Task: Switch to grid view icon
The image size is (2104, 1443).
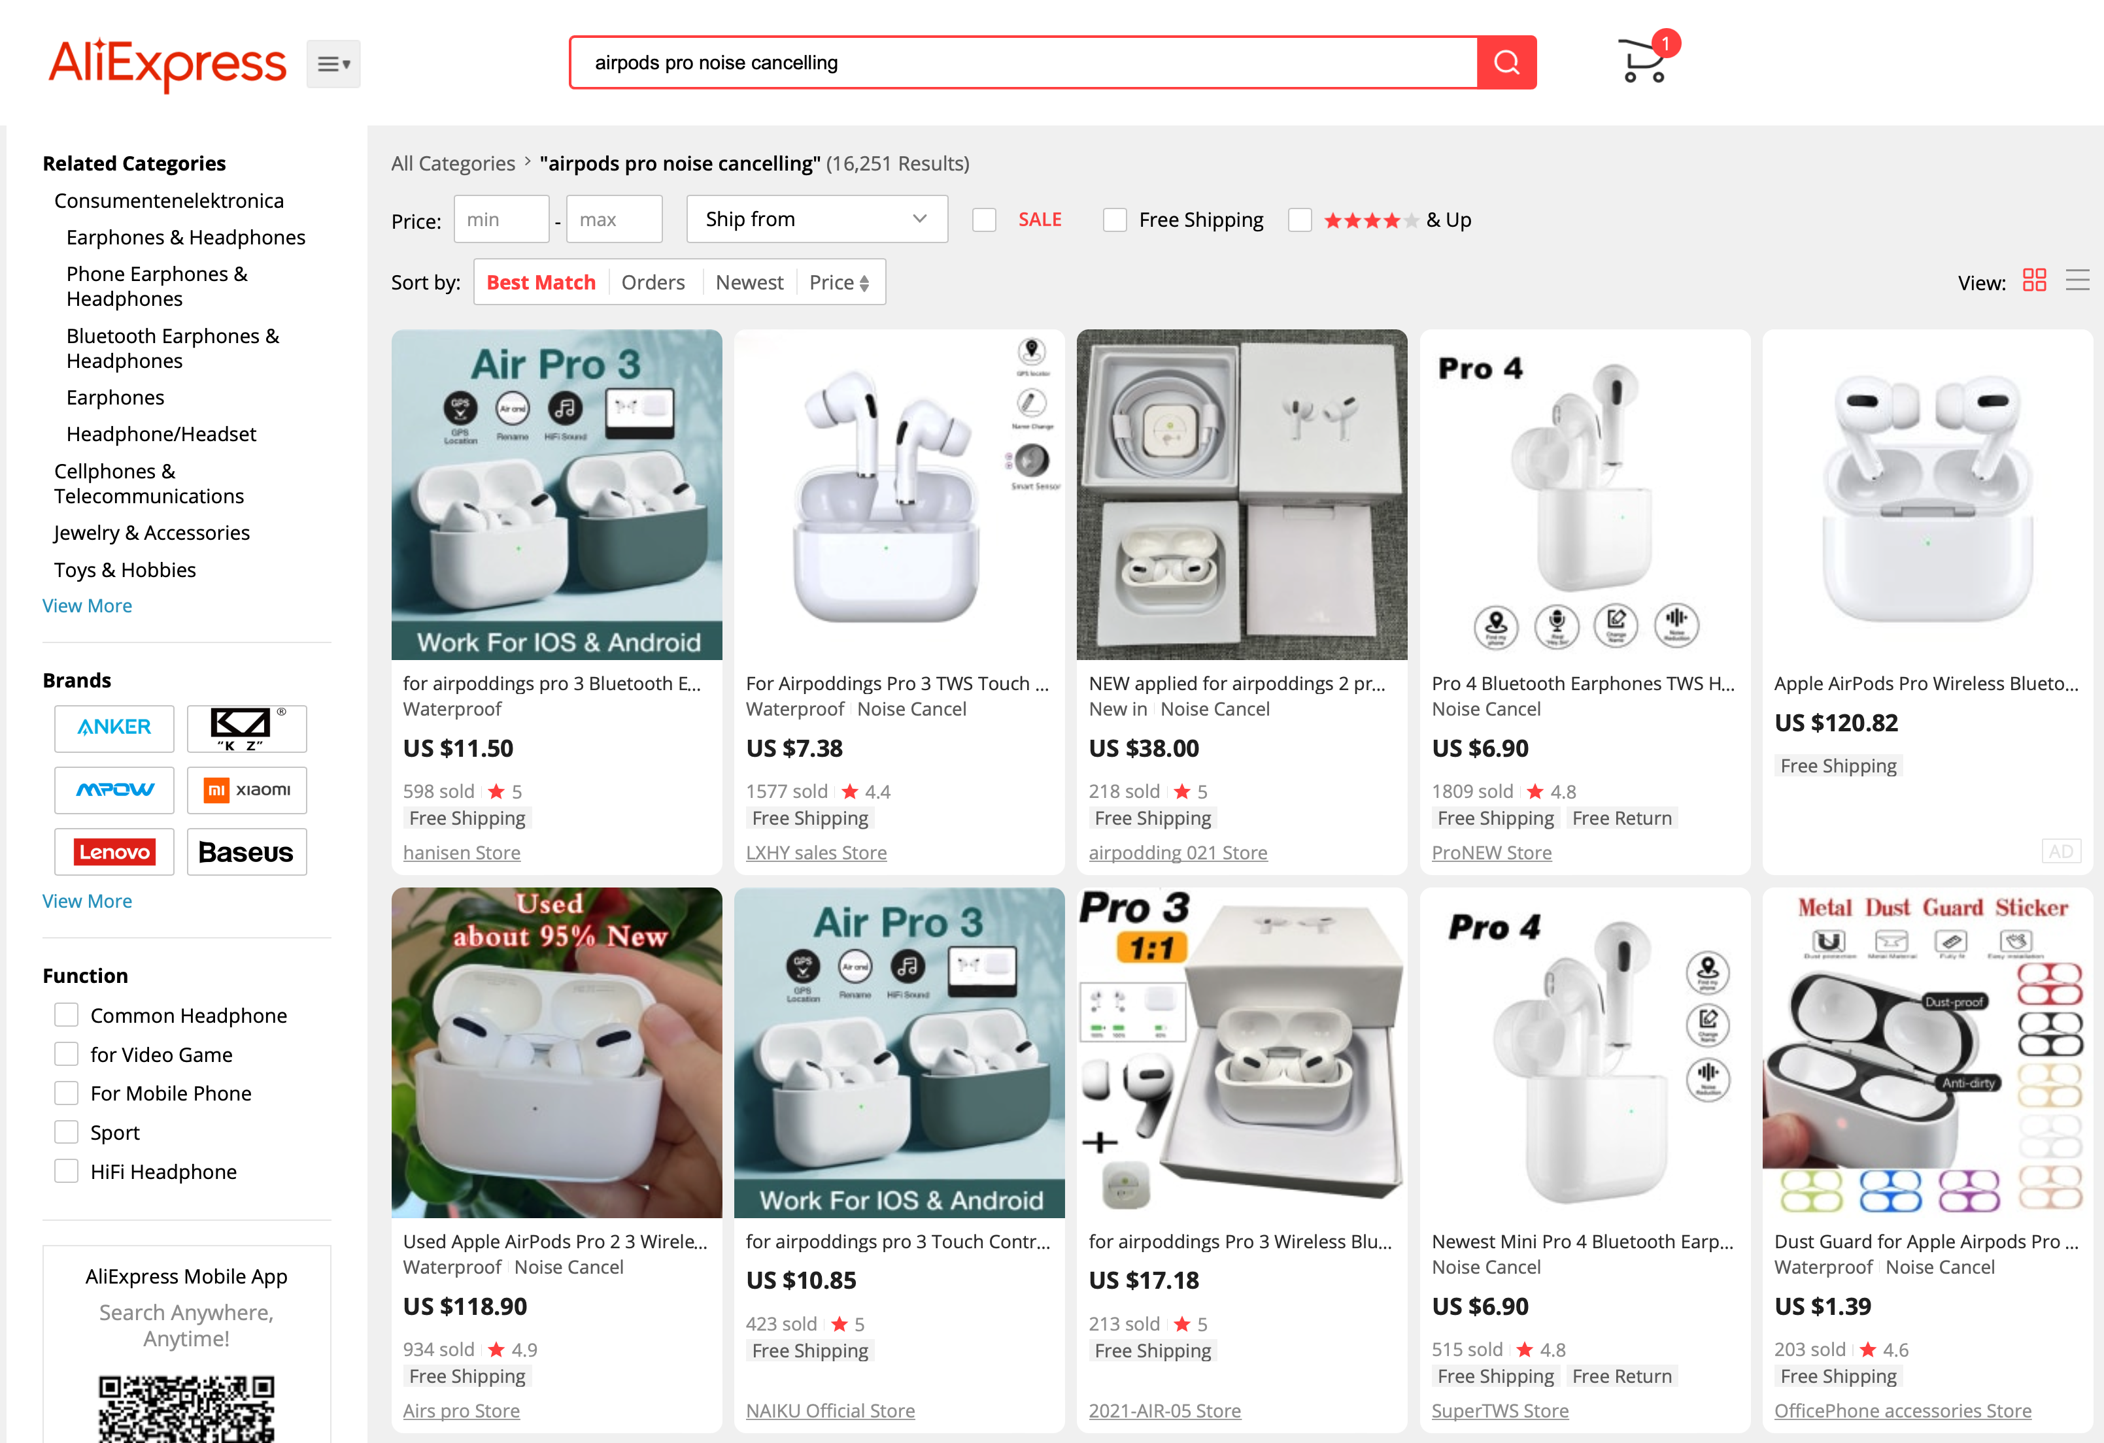Action: click(x=2034, y=280)
